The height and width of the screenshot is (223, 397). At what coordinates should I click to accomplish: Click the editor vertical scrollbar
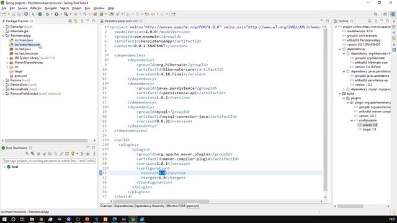[325, 110]
